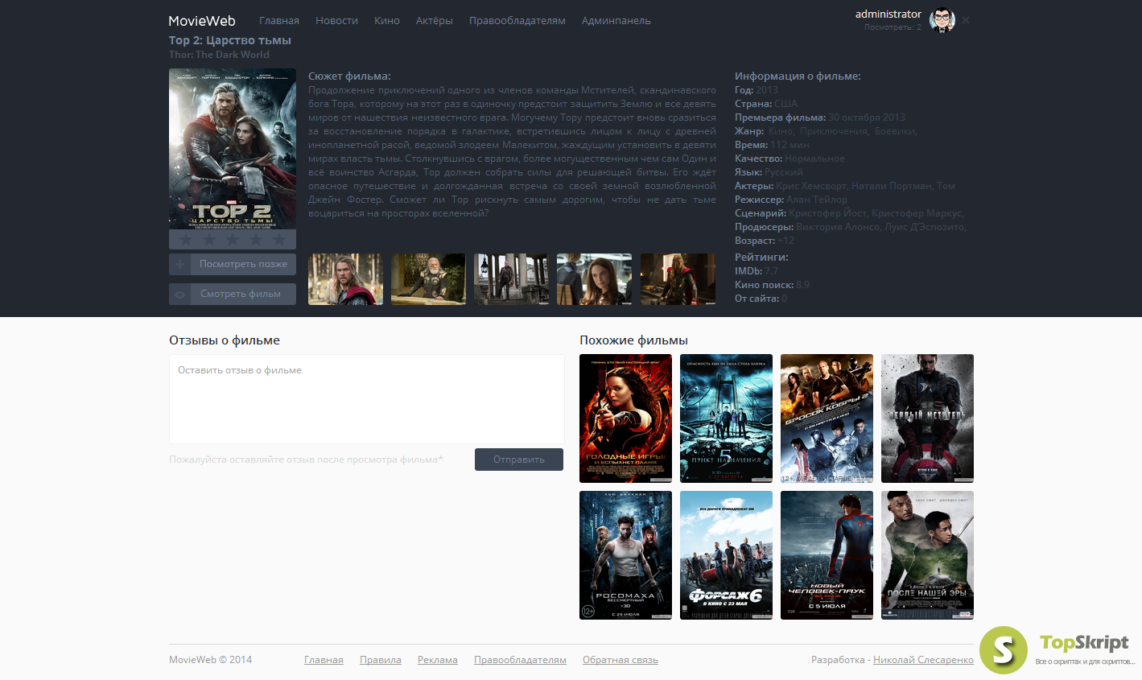Open the Голодные игры poster
This screenshot has height=680, width=1142.
(625, 418)
